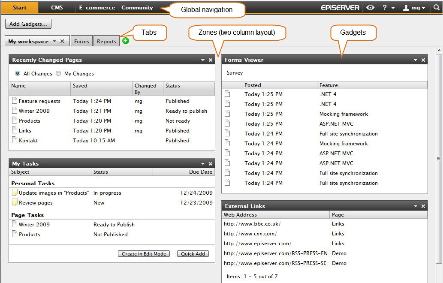Select the search magnifier icon

(435, 7)
